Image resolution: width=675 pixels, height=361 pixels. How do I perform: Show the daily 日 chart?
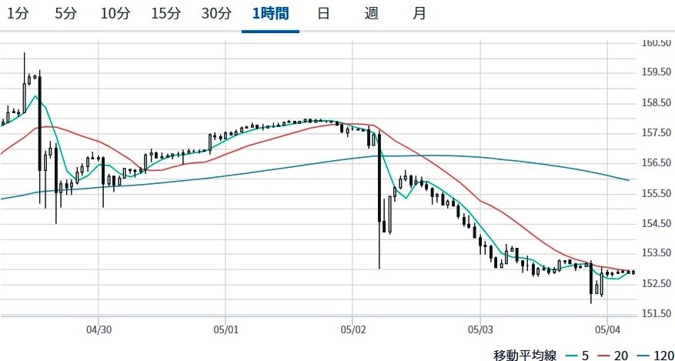click(324, 14)
